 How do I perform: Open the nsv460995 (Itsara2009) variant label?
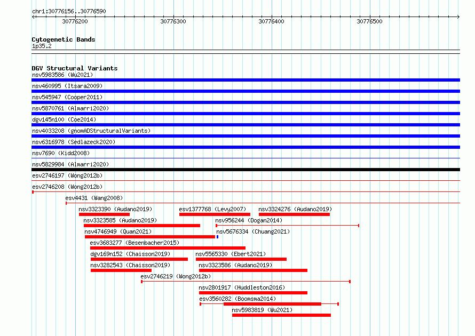(67, 86)
